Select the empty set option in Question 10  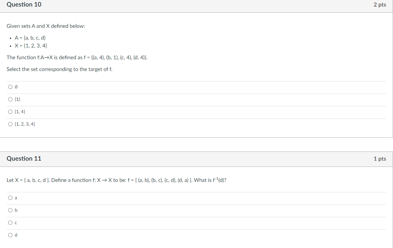tap(10, 87)
